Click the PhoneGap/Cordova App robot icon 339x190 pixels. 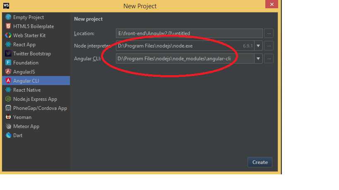[x=8, y=108]
